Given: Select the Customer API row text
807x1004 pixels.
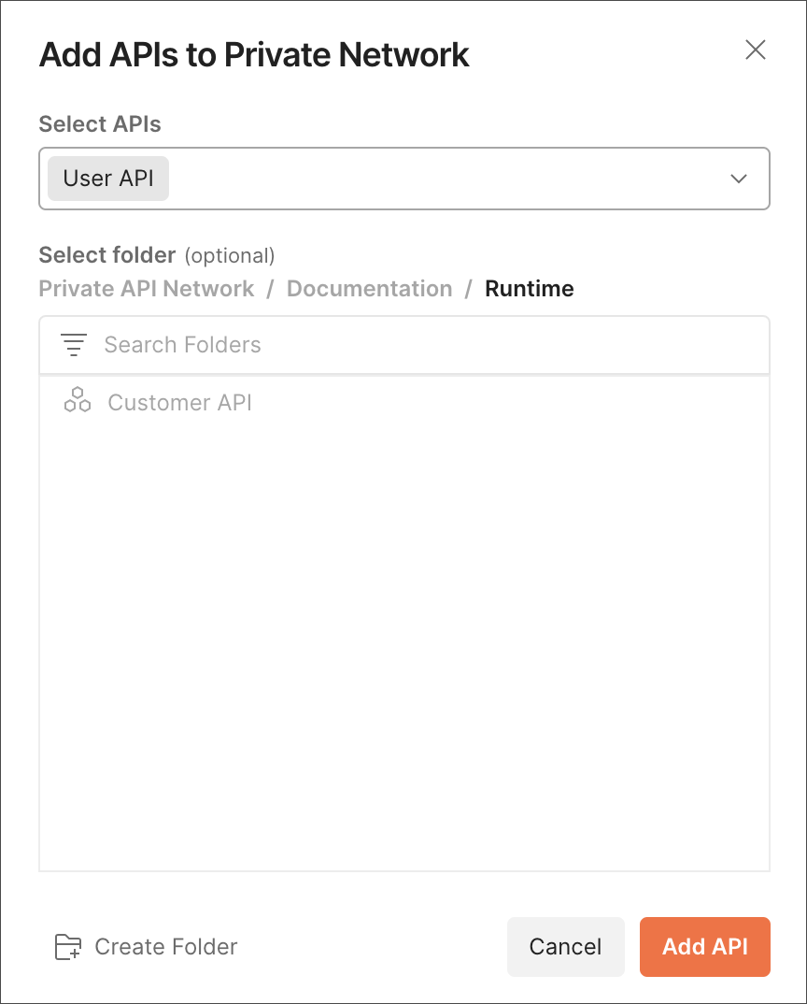Looking at the screenshot, I should pos(180,403).
